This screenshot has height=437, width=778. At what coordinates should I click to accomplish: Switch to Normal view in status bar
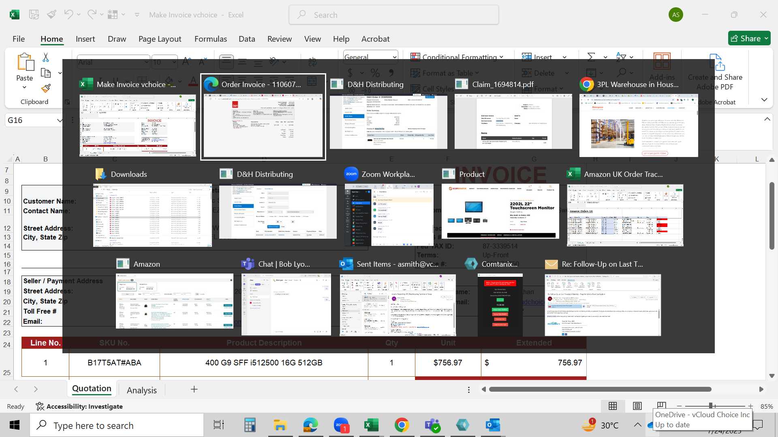tap(613, 406)
